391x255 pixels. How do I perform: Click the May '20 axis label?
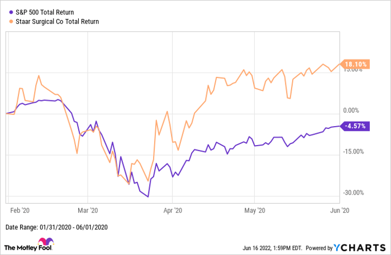(254, 210)
